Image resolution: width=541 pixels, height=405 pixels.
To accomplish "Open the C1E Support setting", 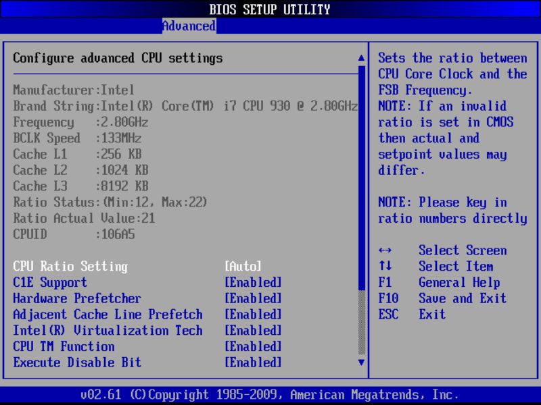I will [52, 282].
